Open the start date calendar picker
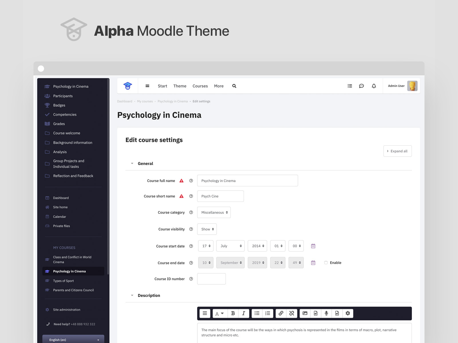The height and width of the screenshot is (343, 458). (x=313, y=246)
